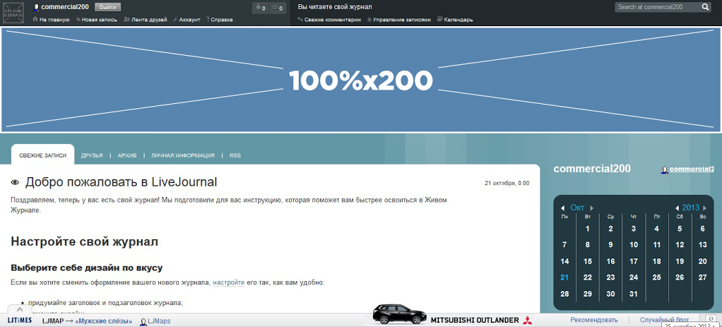Click the Upload Userpic avatar icon

point(14,13)
